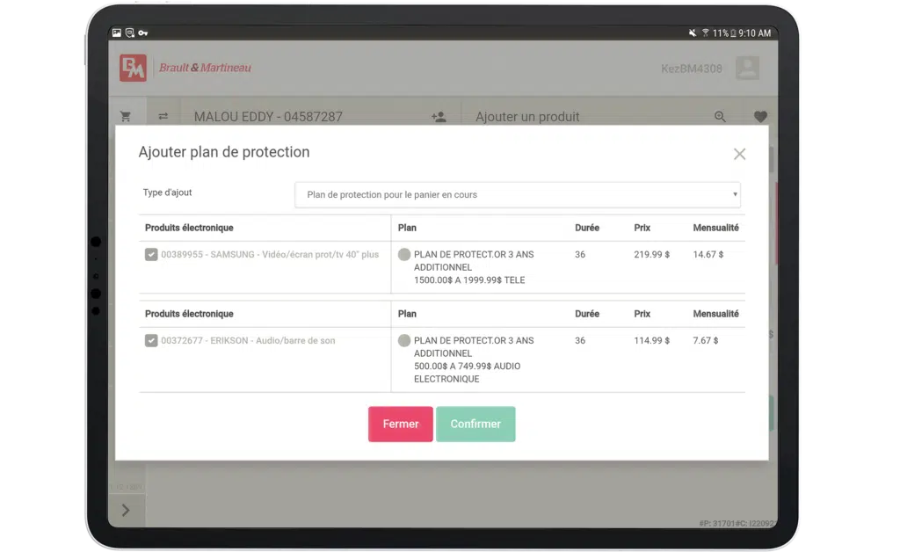Viewport: 900px width, 552px height.
Task: Uncheck the SAMSUNG Vidéo/écran product checkbox
Action: [x=151, y=255]
